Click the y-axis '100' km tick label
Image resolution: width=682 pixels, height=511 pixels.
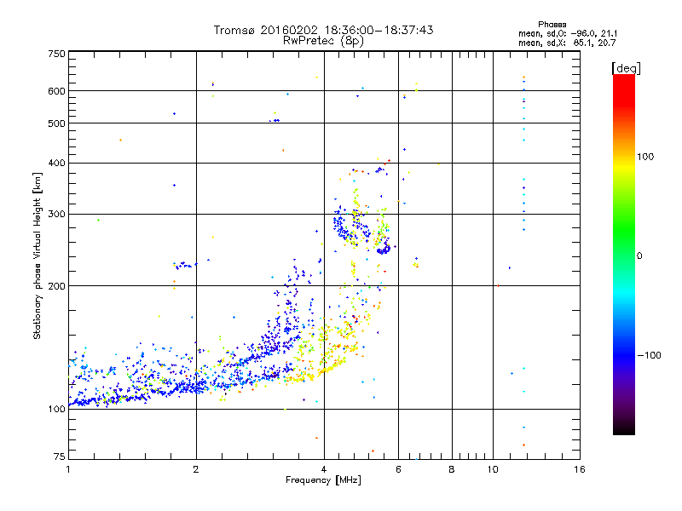[57, 410]
